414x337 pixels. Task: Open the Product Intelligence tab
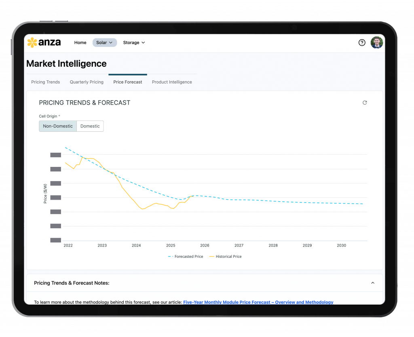172,82
